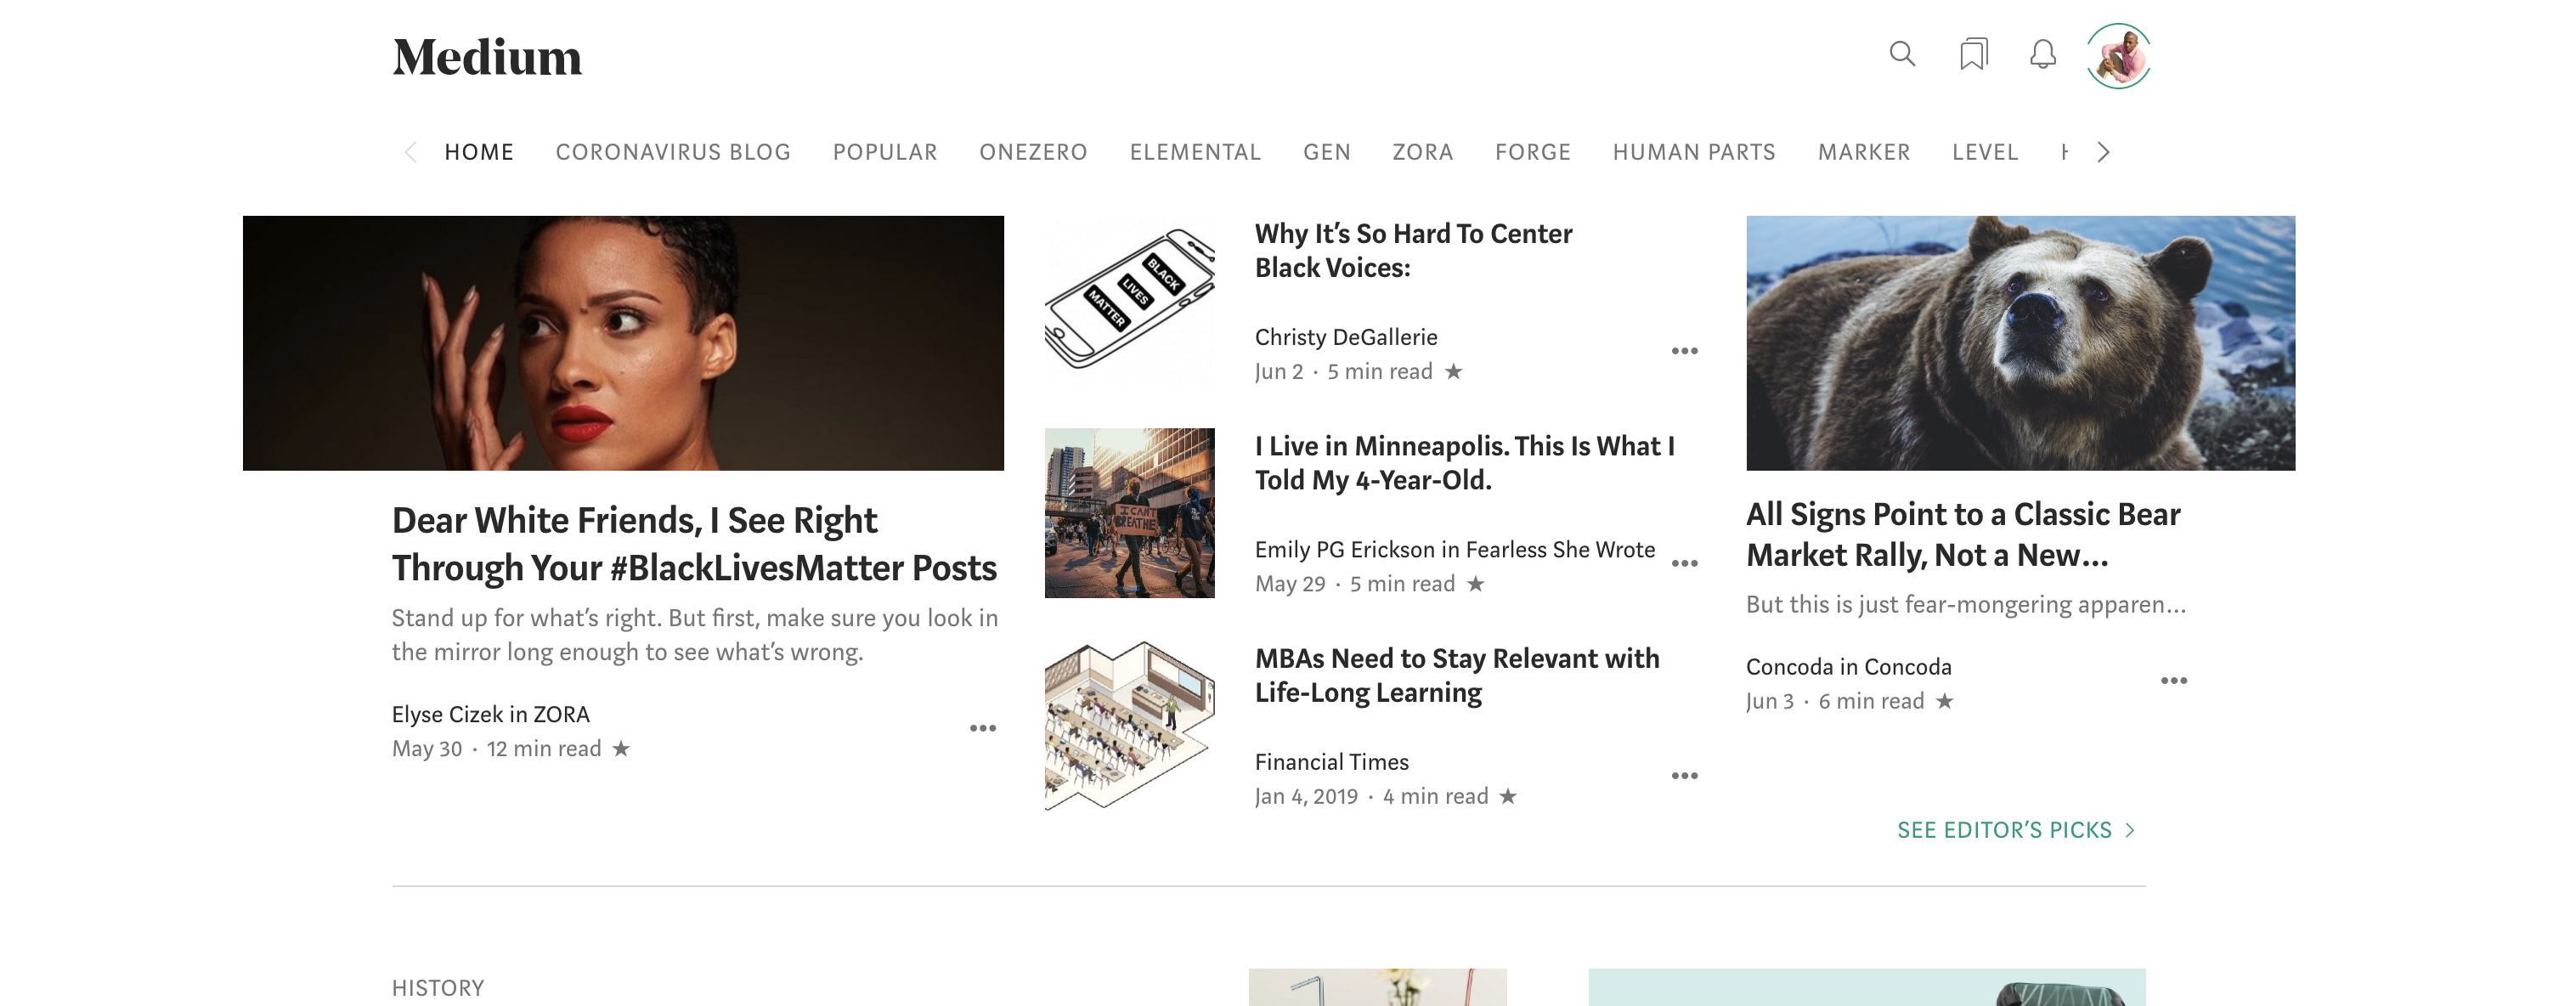2576x1006 pixels.
Task: Open the HUMAN PARTS tab
Action: [x=1694, y=152]
